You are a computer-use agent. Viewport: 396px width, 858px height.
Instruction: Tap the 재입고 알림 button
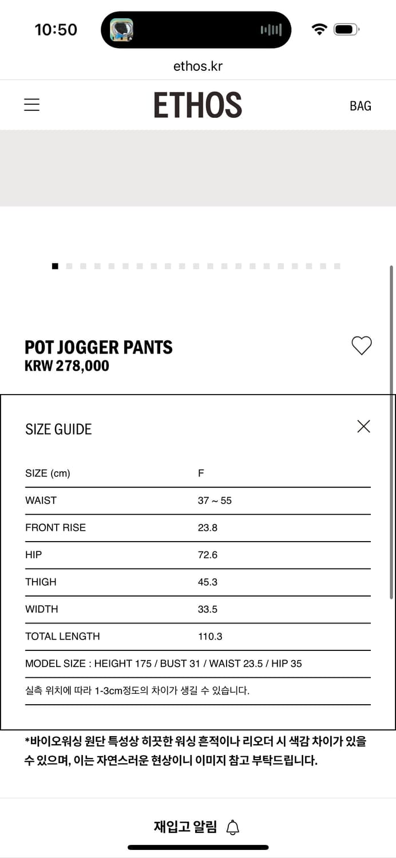(197, 827)
